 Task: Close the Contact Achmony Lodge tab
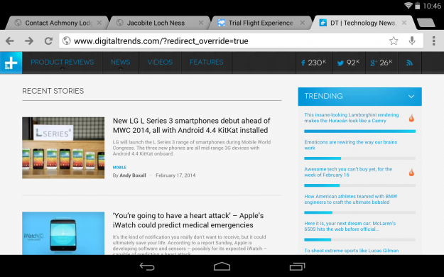coord(99,23)
